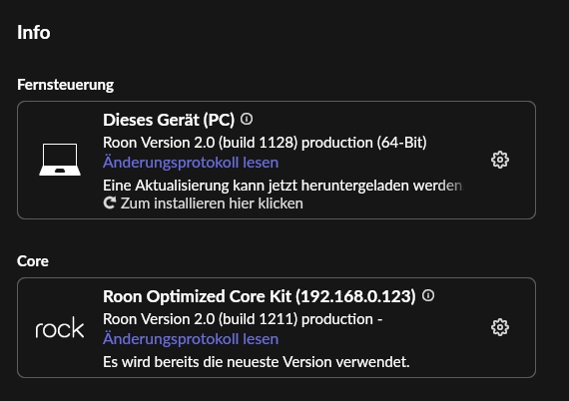Image resolution: width=569 pixels, height=401 pixels.
Task: Open Änderungsprotokoll lesen link under build 1211
Action: 191,339
